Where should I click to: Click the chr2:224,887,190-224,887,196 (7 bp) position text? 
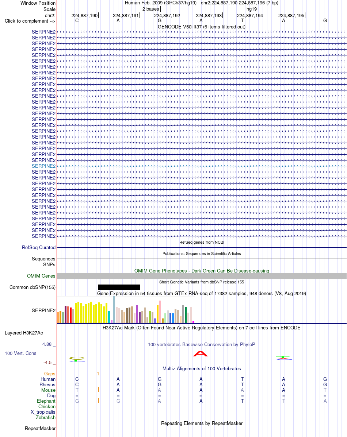click(240, 3)
